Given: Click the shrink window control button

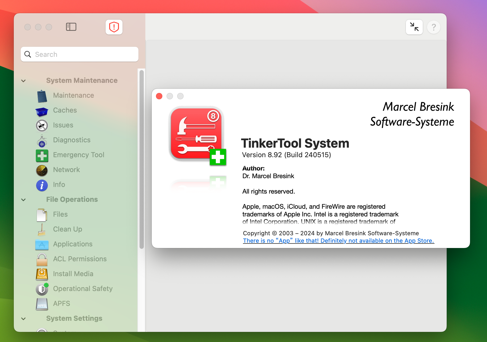Looking at the screenshot, I should coord(414,27).
